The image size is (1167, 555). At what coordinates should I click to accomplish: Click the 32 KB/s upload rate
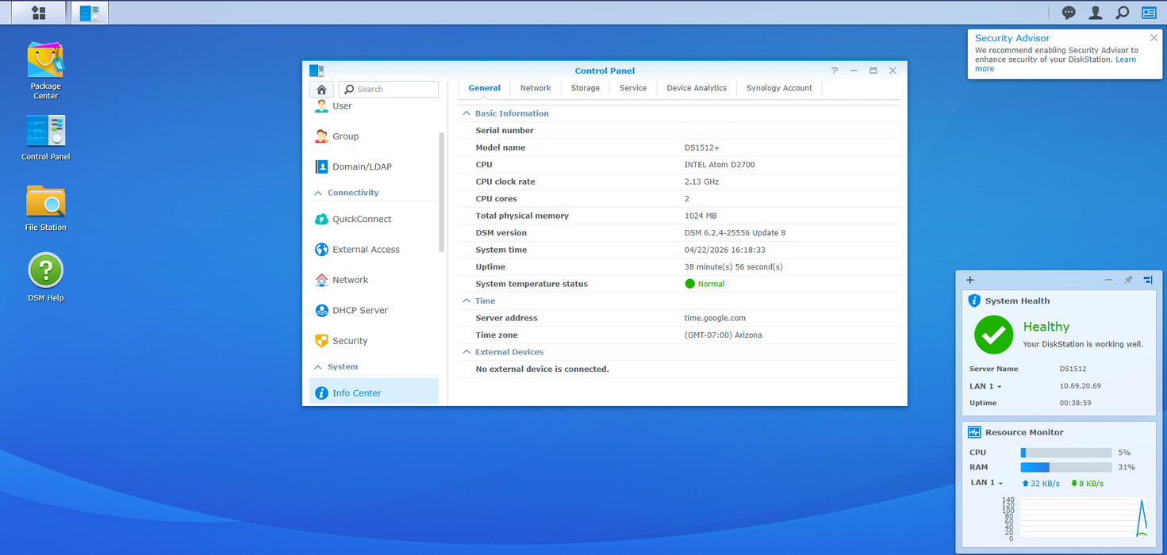click(1041, 484)
